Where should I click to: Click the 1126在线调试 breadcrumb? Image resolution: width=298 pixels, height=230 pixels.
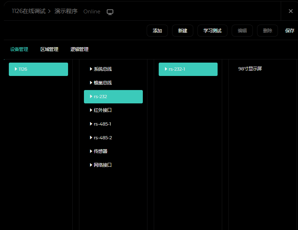[29, 11]
